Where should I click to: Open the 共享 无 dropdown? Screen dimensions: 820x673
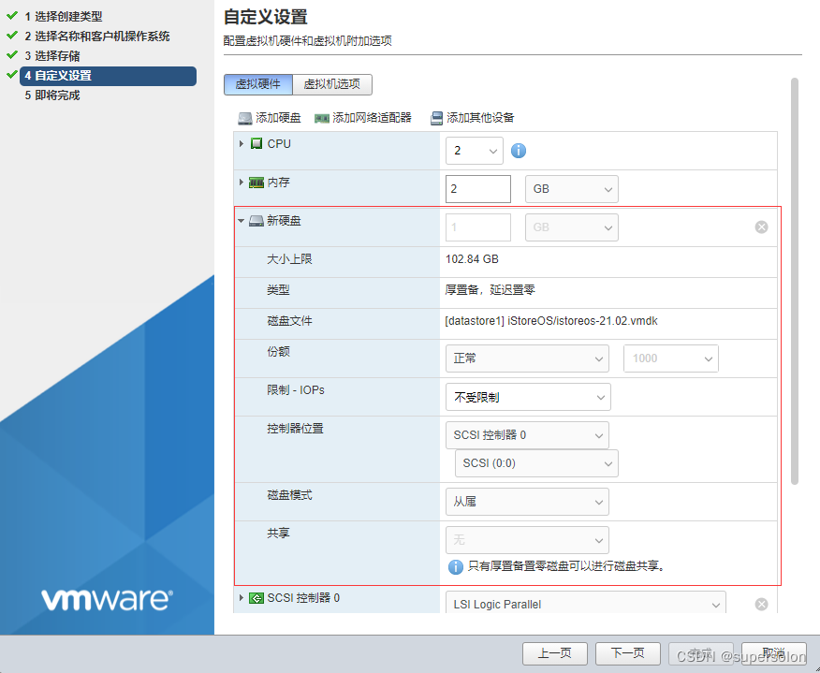[527, 540]
